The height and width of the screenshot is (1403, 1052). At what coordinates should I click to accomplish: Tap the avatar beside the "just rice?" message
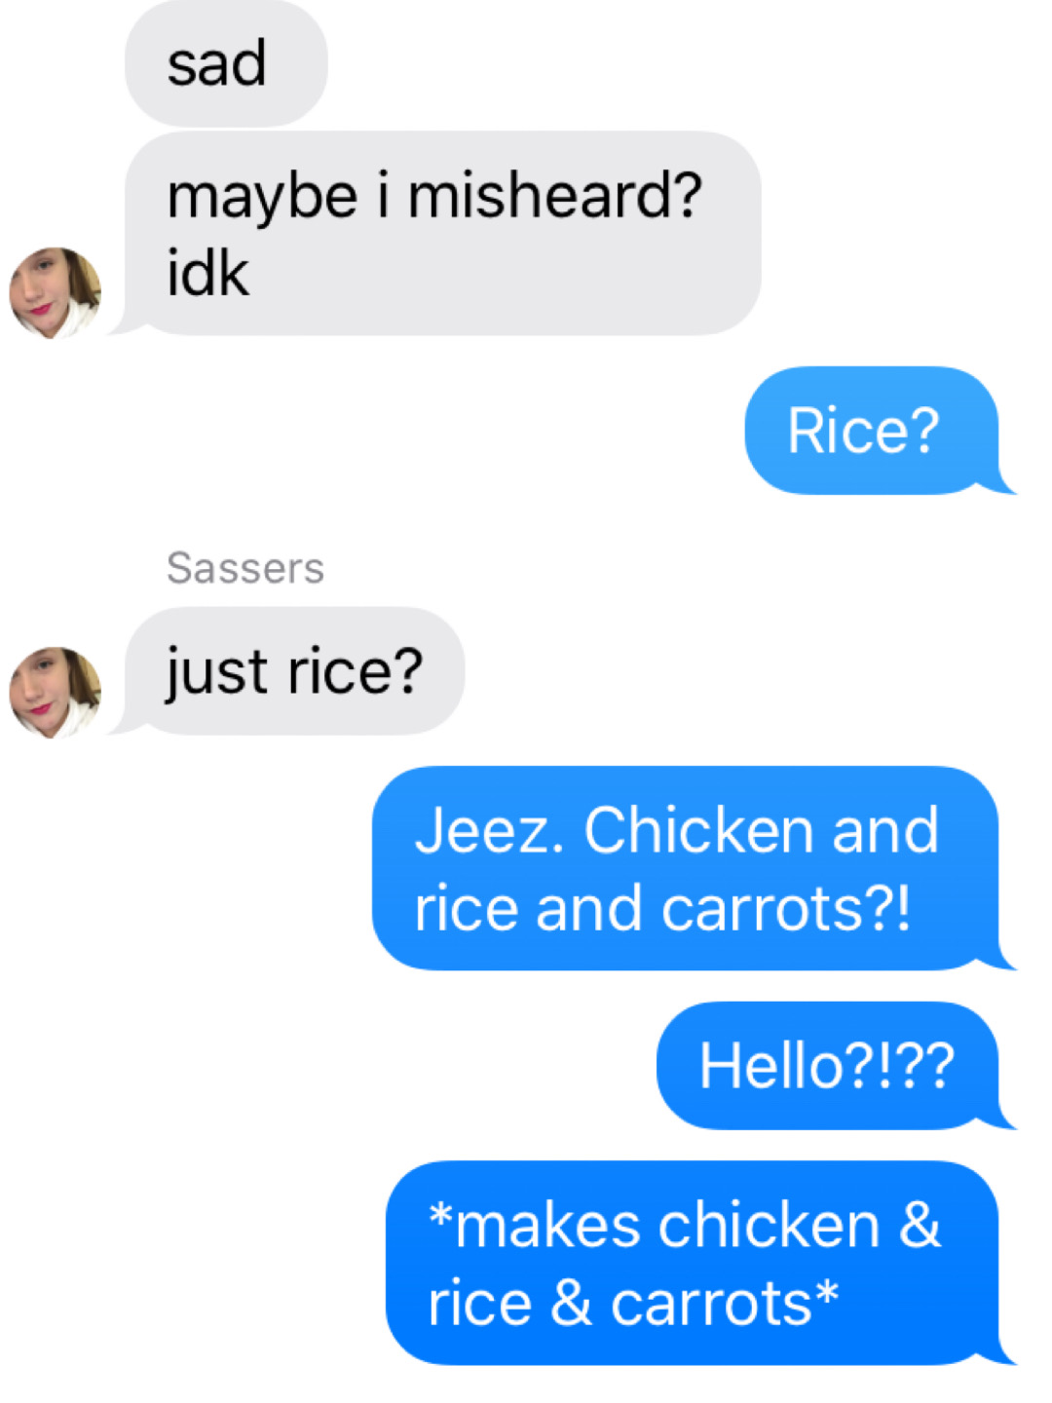point(56,692)
